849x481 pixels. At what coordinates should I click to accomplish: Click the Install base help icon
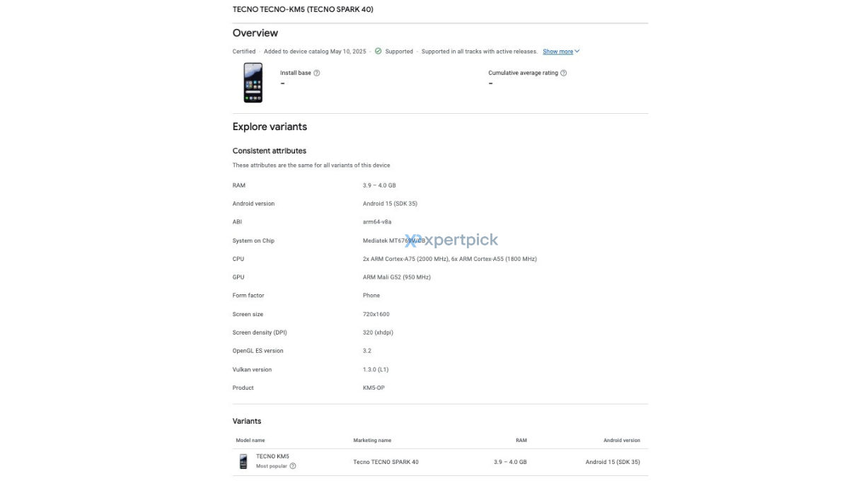[316, 73]
